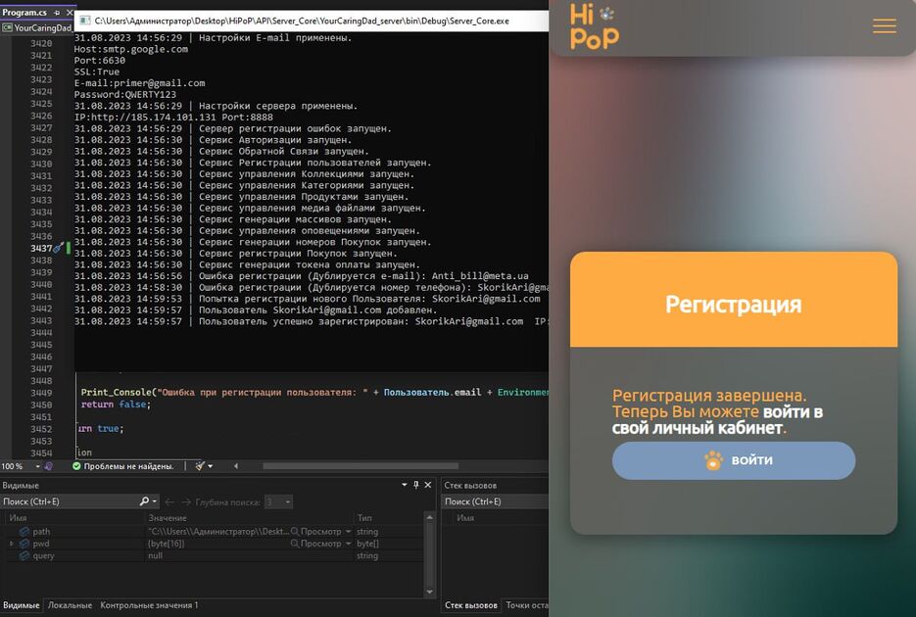
Task: Click the console window icon in title bar
Action: tap(84, 20)
